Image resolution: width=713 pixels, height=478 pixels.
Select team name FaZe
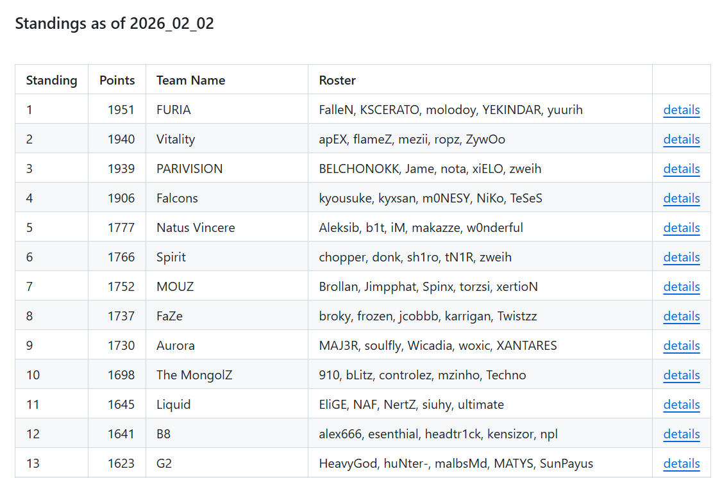[169, 317]
